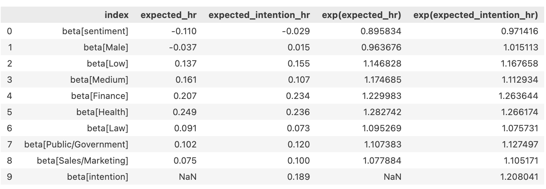
Task: Select the beta[Sales/Marketing] cell
Action: coord(83,161)
